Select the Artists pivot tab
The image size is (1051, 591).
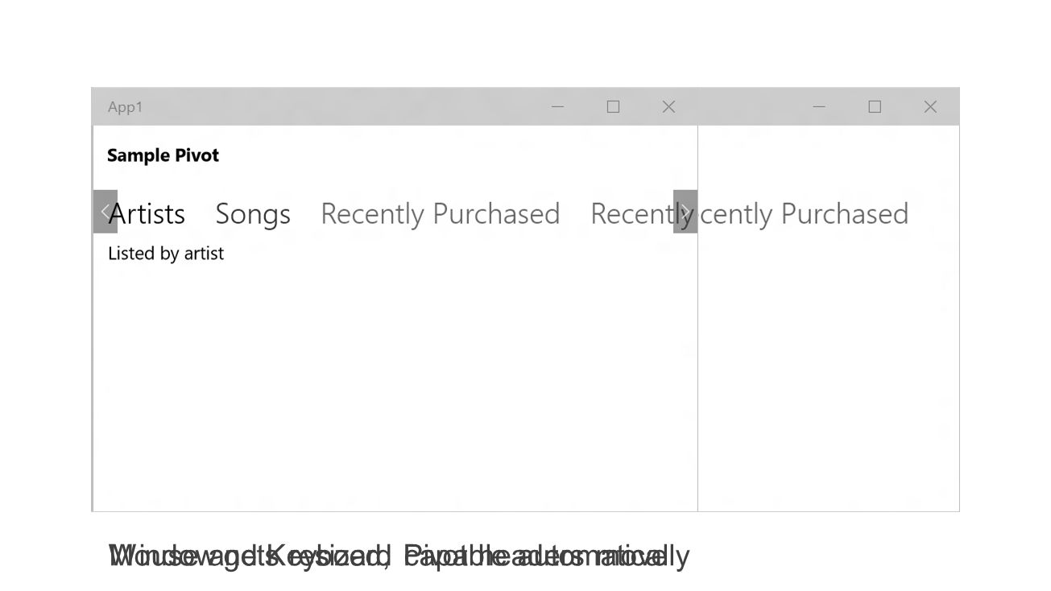[x=147, y=214]
